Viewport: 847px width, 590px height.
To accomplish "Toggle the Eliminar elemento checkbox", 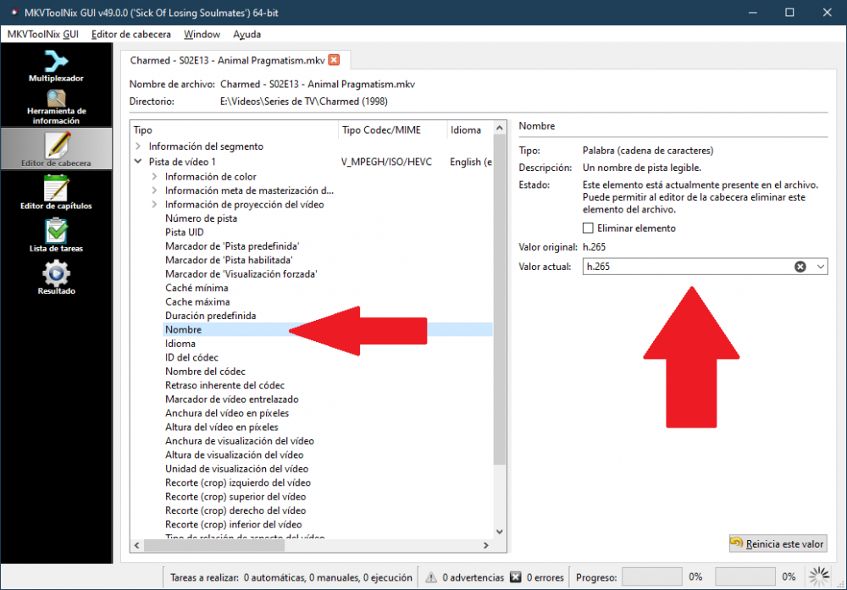I will [x=588, y=228].
